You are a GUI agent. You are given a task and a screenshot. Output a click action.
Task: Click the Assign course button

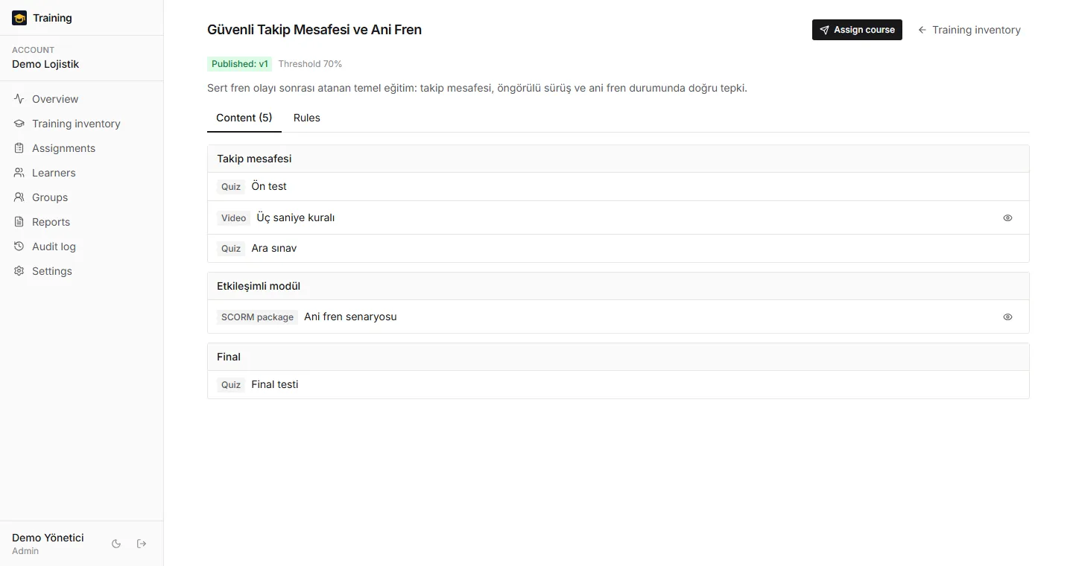click(x=857, y=30)
